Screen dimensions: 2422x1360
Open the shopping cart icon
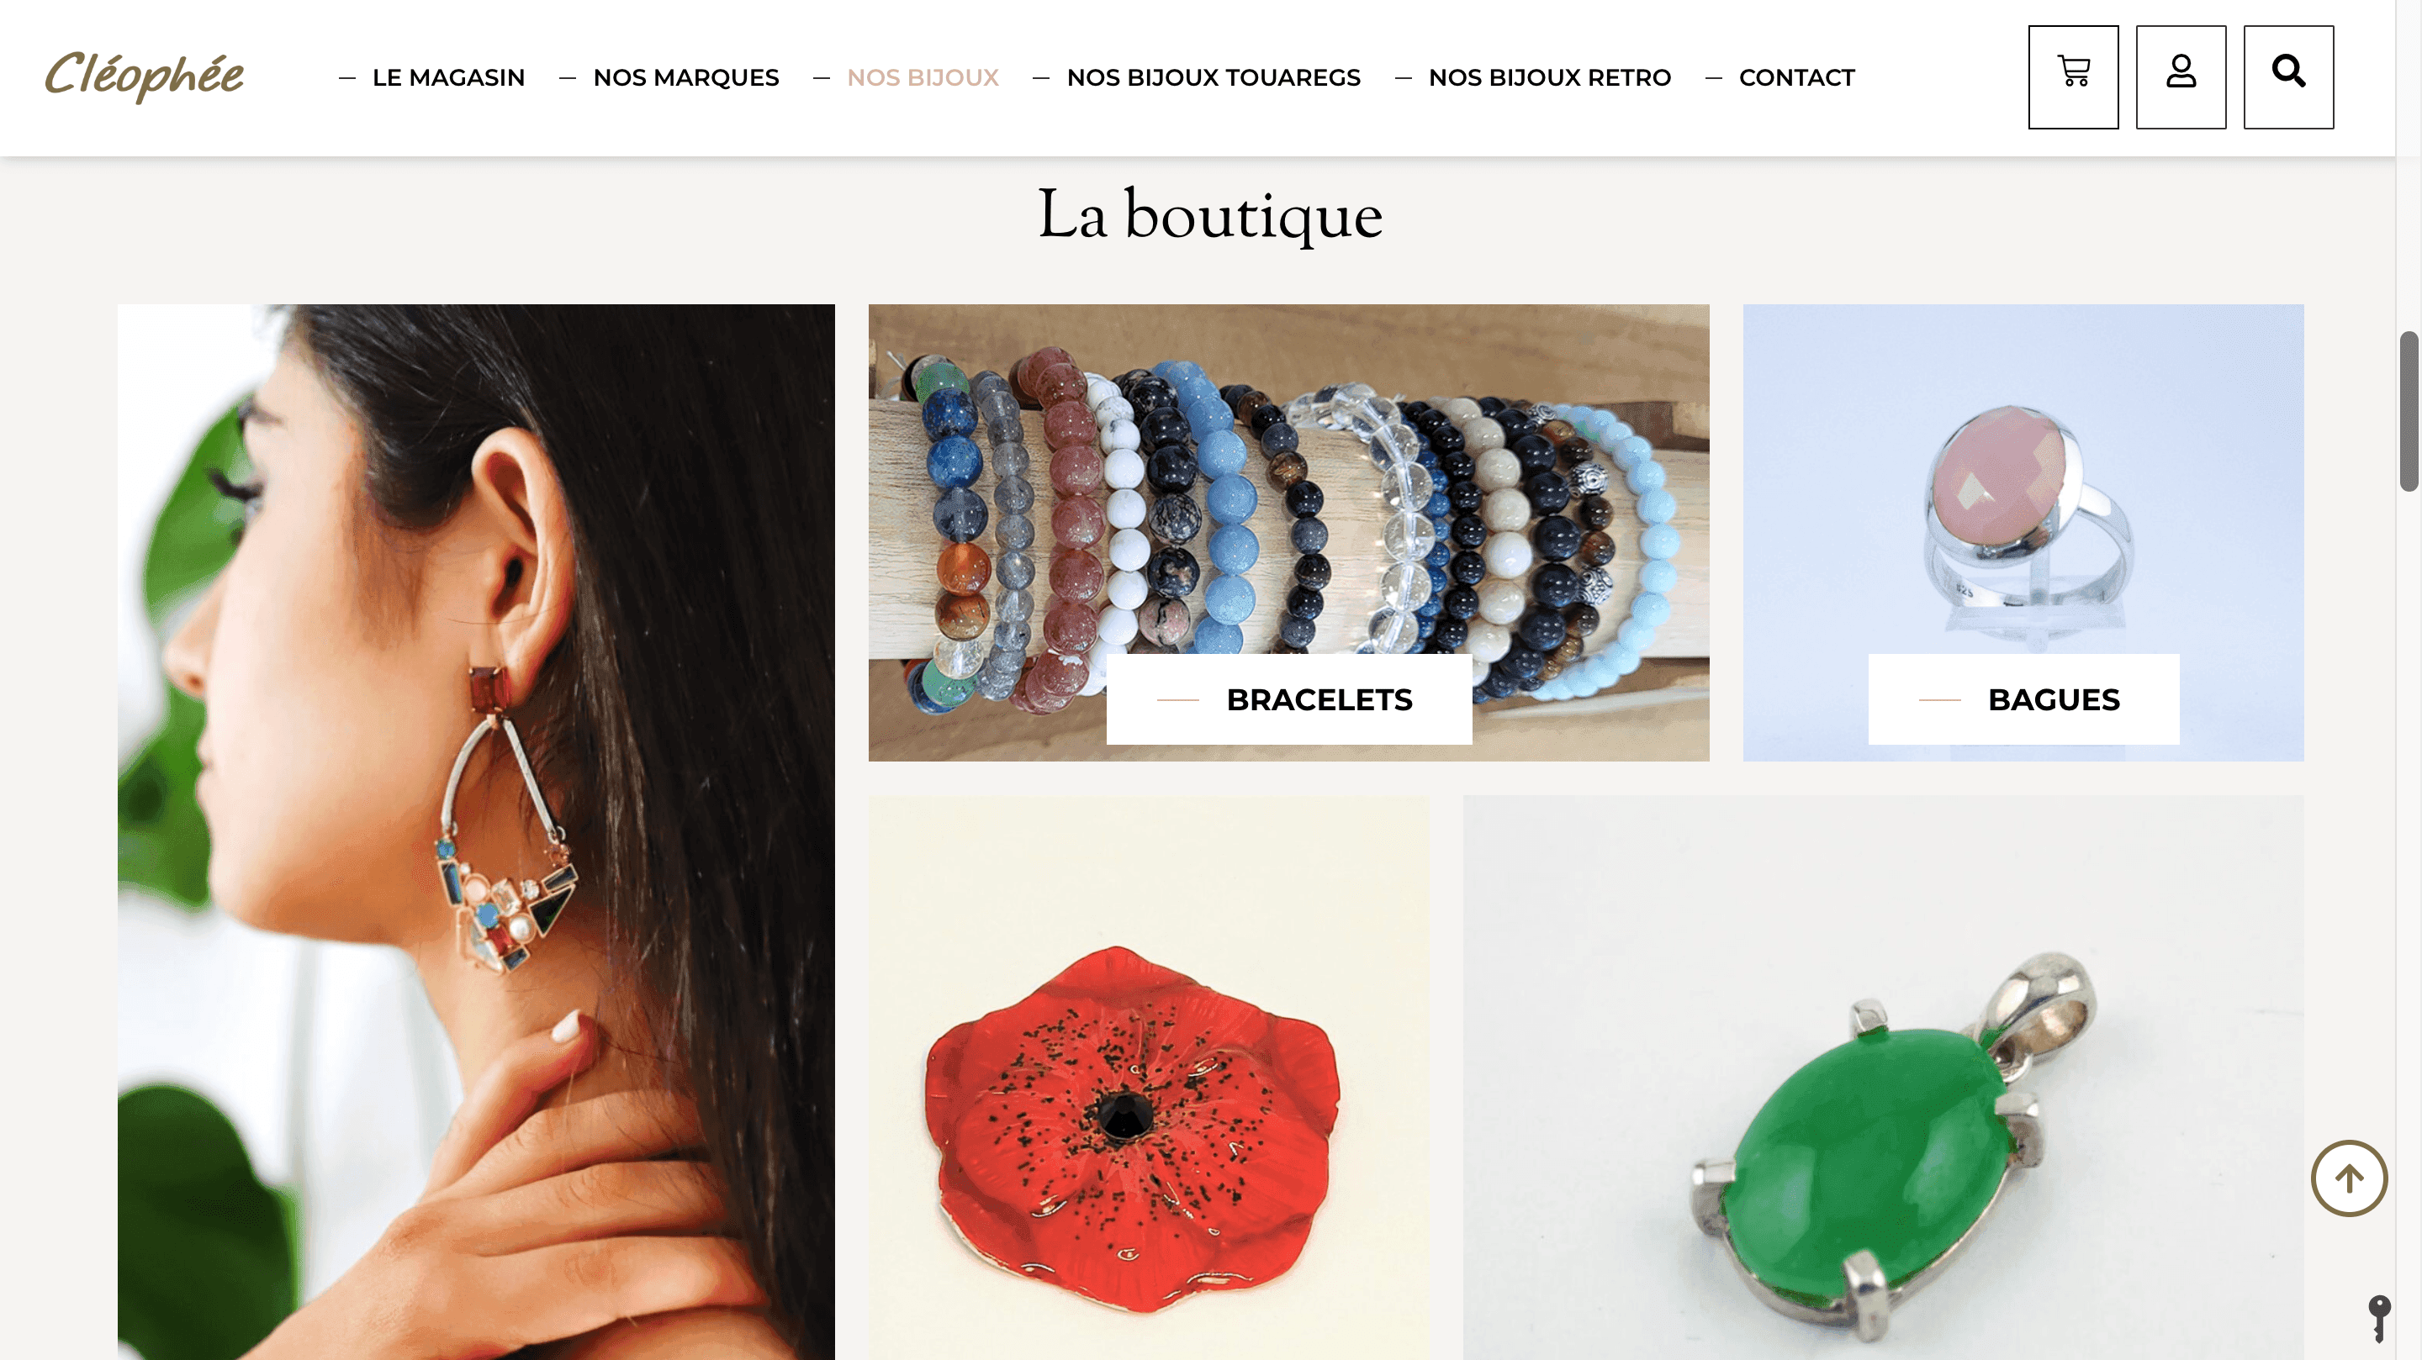(2072, 77)
